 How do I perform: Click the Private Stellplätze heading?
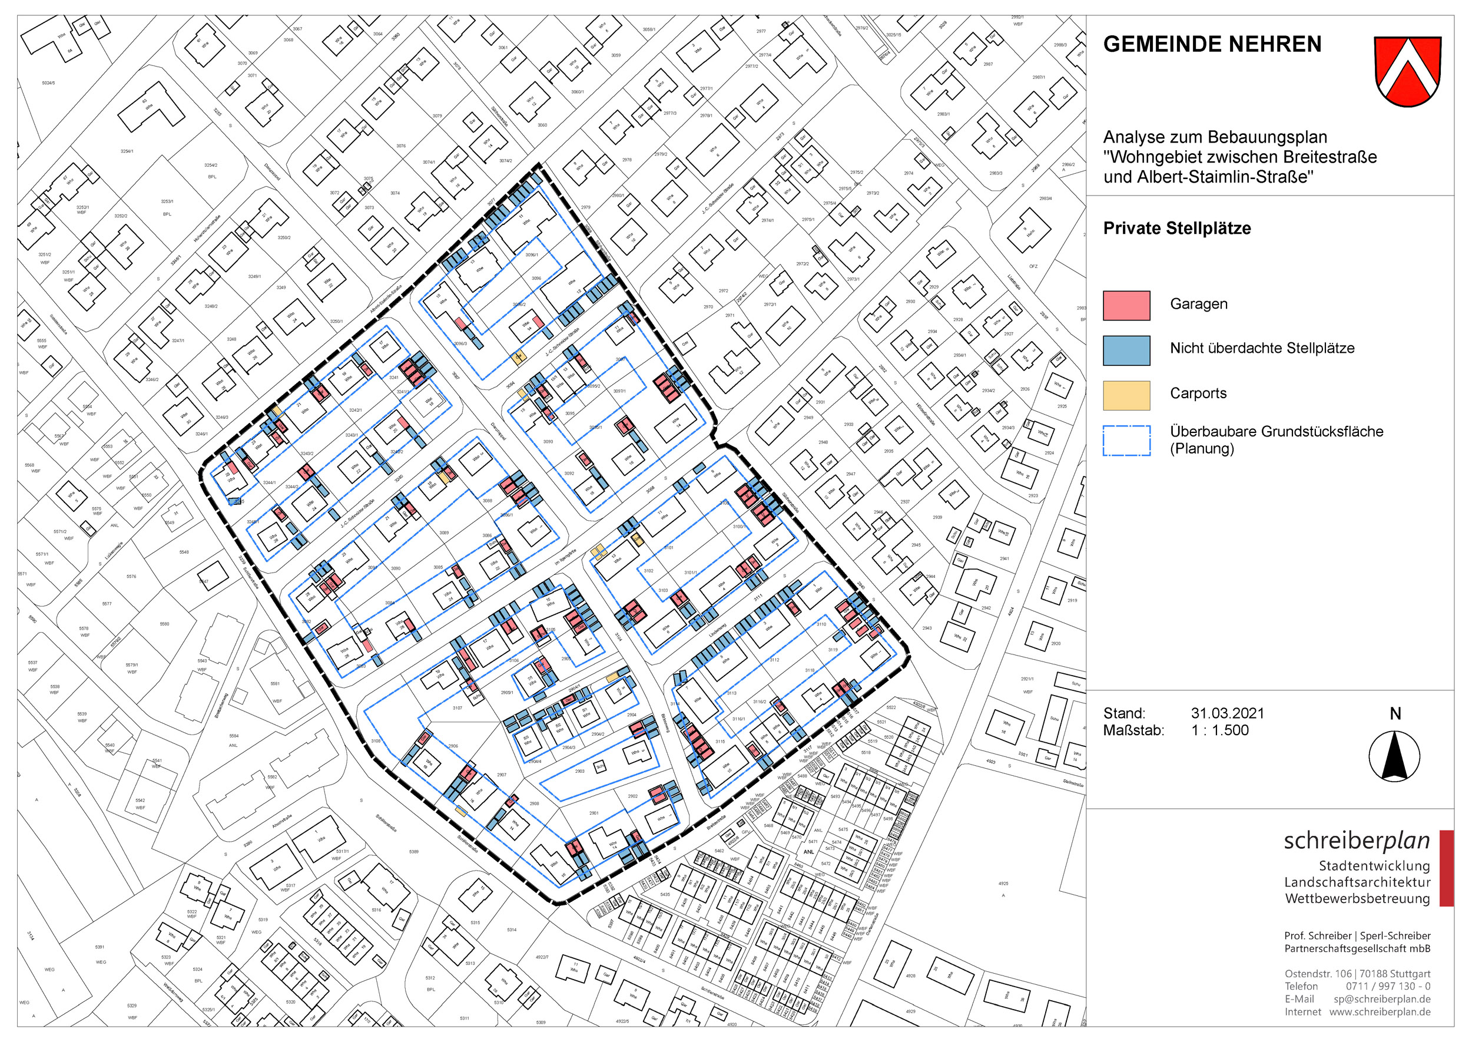1176,229
